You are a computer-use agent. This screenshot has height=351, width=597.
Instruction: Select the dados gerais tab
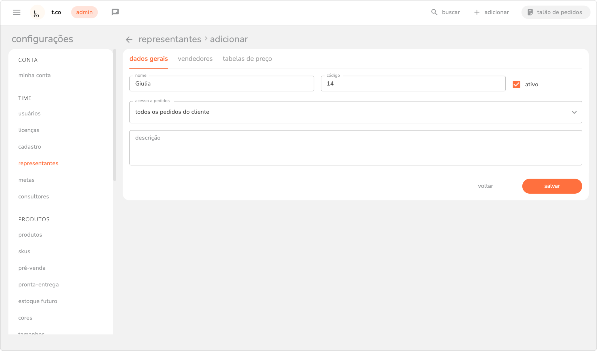point(149,59)
